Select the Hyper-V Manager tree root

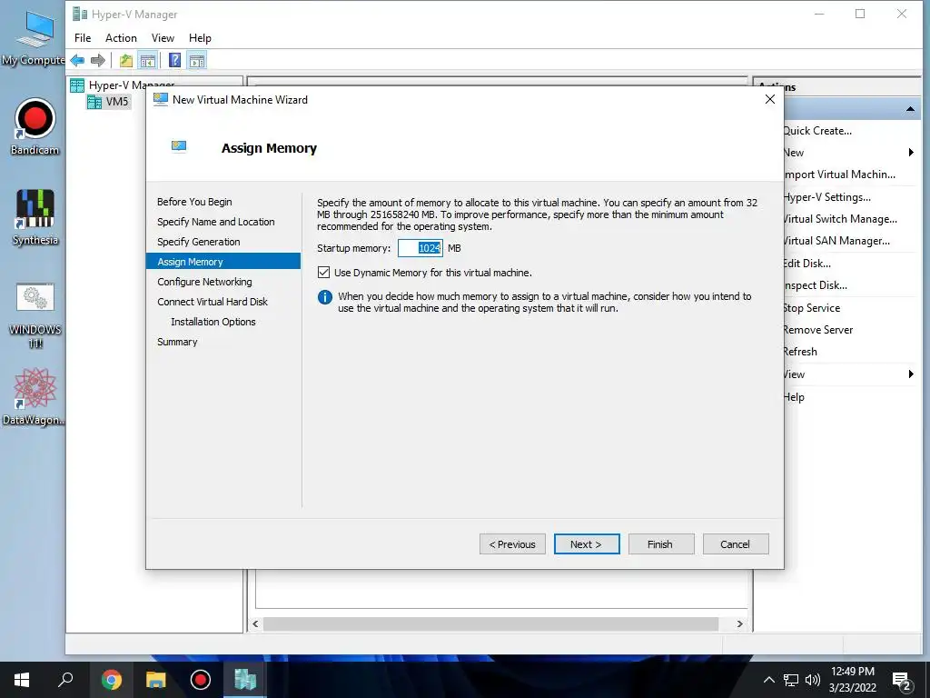pos(123,85)
